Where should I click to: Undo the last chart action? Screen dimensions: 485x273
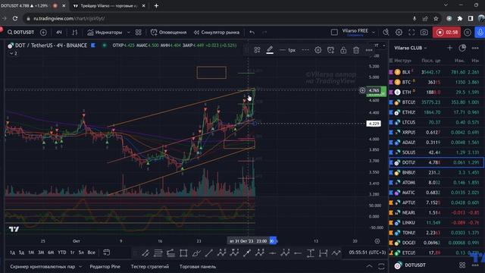point(252,32)
